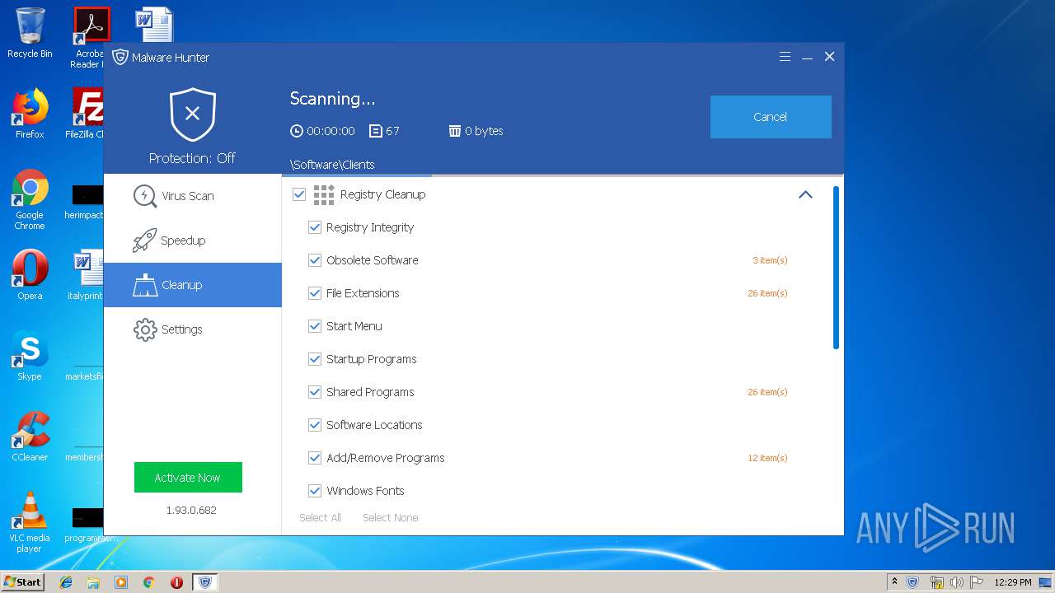Show hidden system tray icons

[894, 582]
